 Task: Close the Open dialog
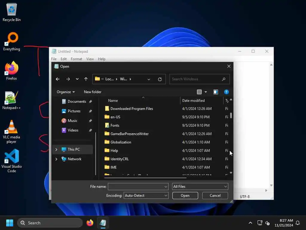(x=229, y=66)
